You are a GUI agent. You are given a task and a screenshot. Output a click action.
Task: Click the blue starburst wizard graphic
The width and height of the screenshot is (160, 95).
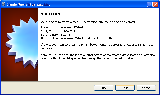click(22, 42)
